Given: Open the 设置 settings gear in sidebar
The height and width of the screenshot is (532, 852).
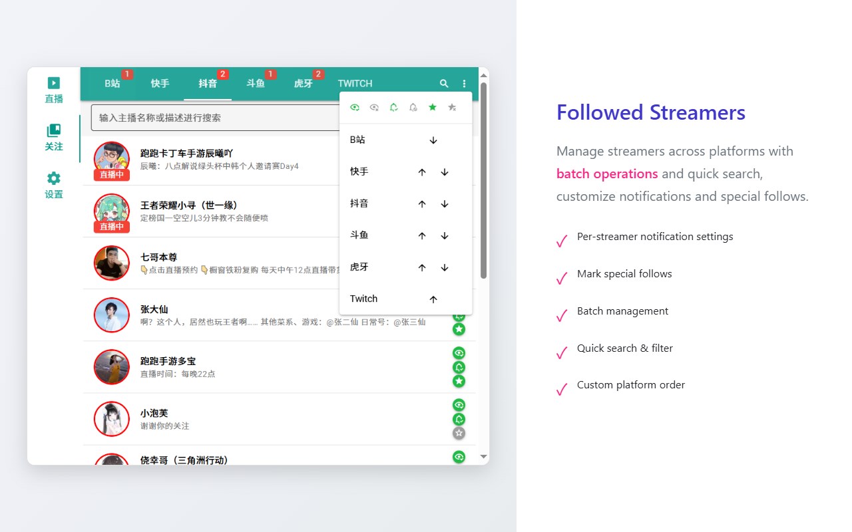Looking at the screenshot, I should 54,186.
